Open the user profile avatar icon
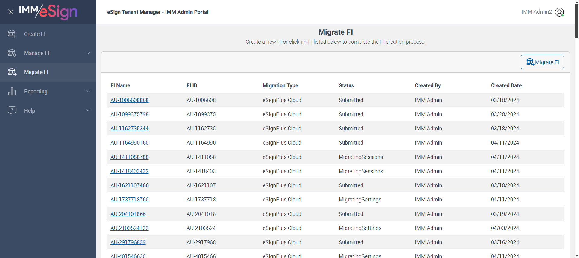The height and width of the screenshot is (258, 579). pos(559,12)
